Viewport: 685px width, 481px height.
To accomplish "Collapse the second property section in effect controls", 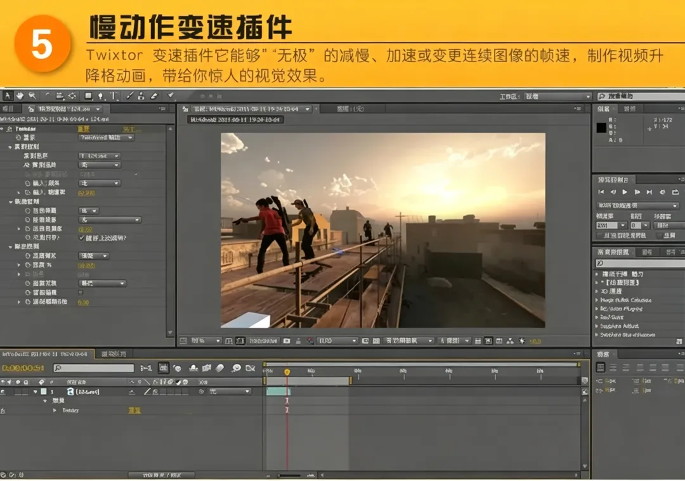I will click(11, 202).
